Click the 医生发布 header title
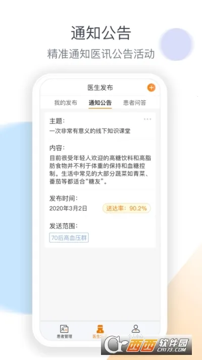202x360 pixels. 100,88
